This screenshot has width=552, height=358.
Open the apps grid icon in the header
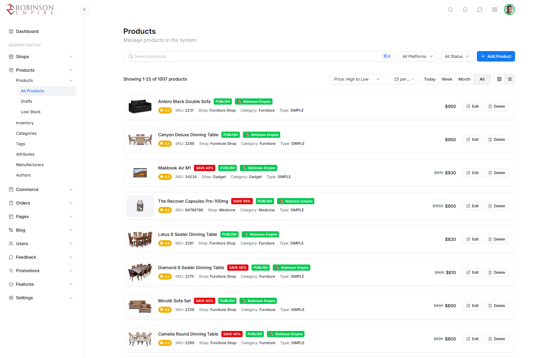[x=494, y=10]
